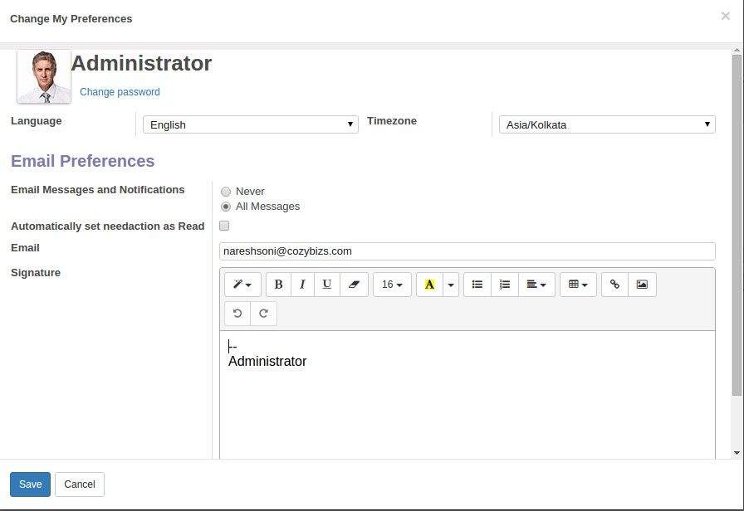Insert an unordered bullet list
This screenshot has height=511, width=744.
[477, 285]
